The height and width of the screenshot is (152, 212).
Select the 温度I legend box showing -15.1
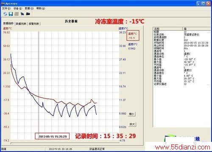pyautogui.click(x=133, y=35)
